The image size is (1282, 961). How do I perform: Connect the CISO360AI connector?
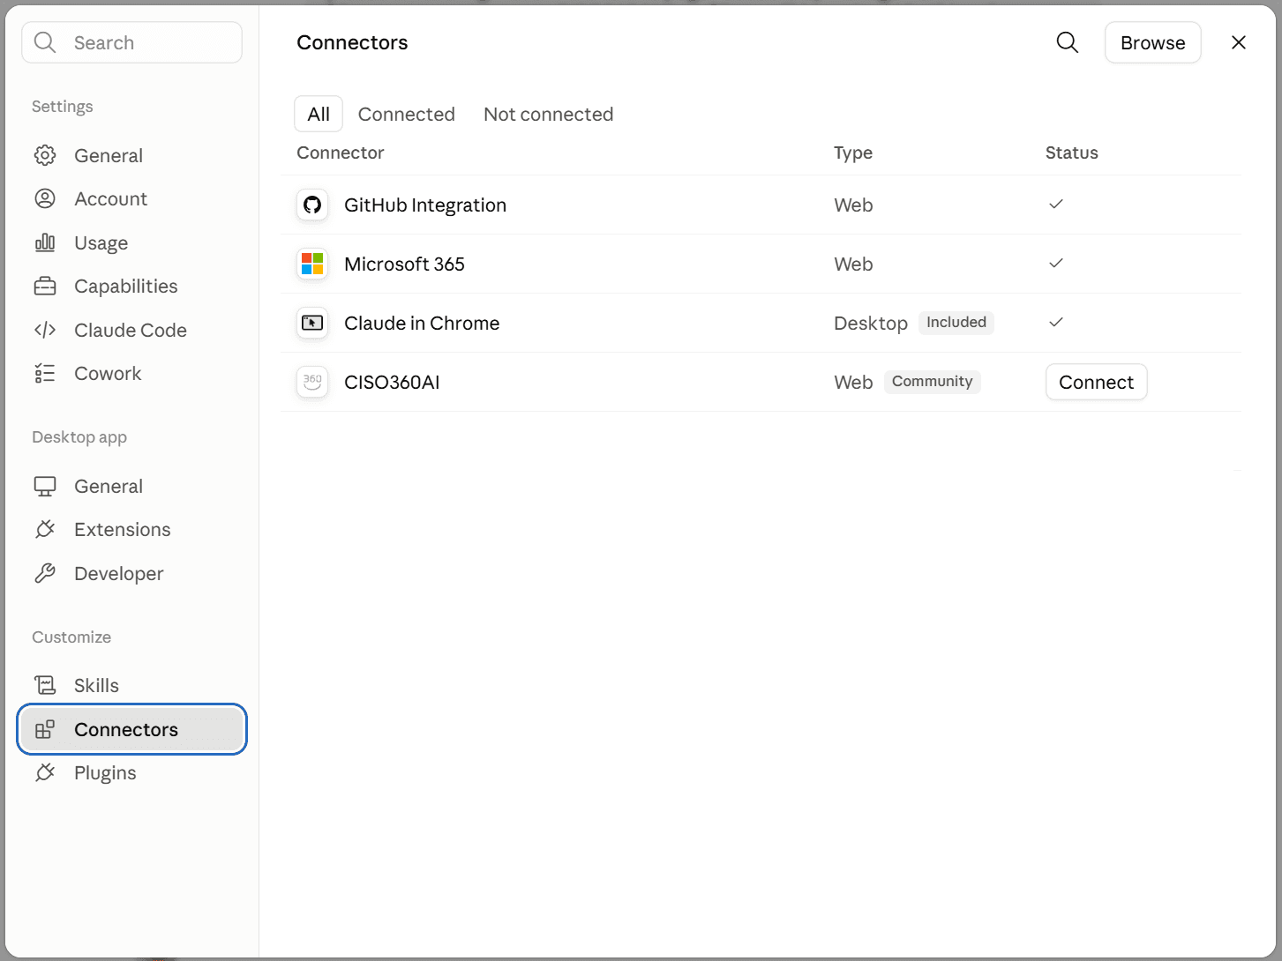point(1096,382)
